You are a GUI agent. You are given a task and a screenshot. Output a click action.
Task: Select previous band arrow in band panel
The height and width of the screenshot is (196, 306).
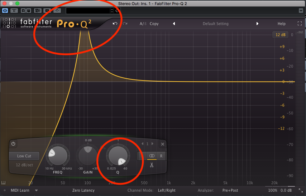143,144
